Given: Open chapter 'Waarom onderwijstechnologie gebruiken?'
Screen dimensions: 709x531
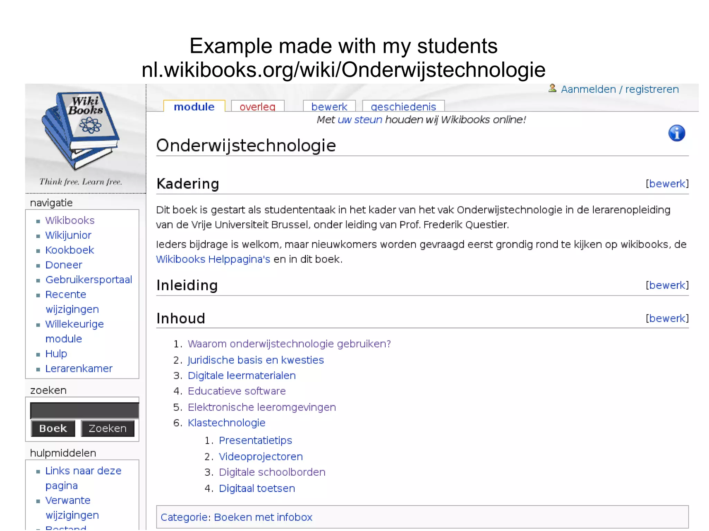Looking at the screenshot, I should 289,344.
